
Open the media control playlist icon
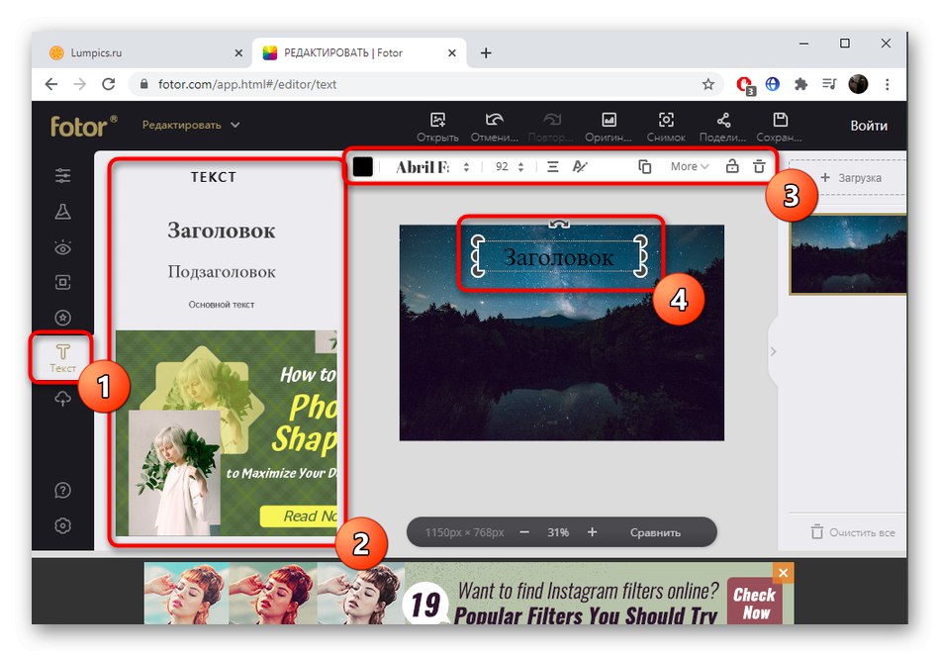[829, 84]
